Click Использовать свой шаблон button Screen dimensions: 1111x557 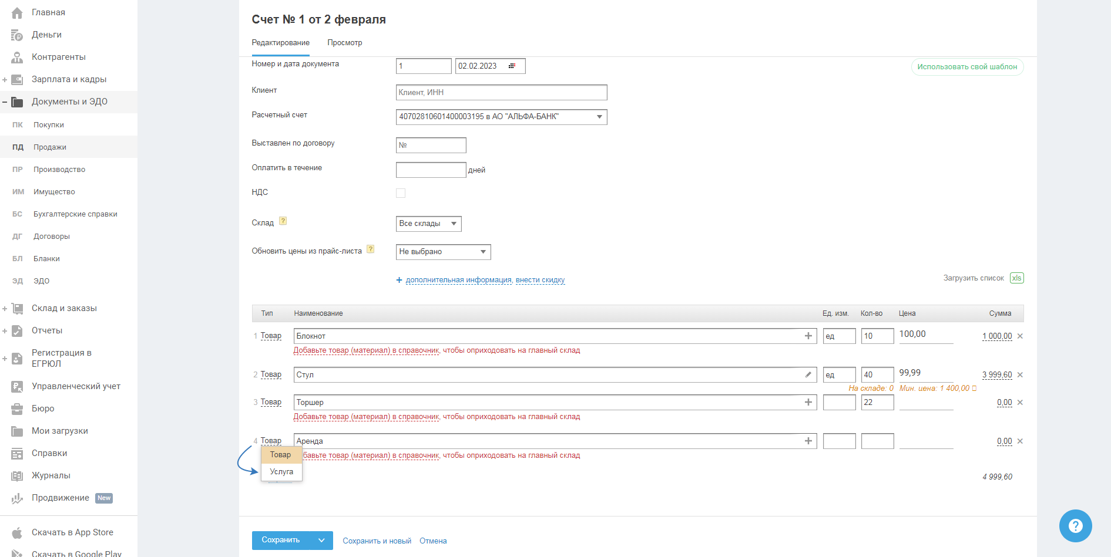pyautogui.click(x=967, y=67)
